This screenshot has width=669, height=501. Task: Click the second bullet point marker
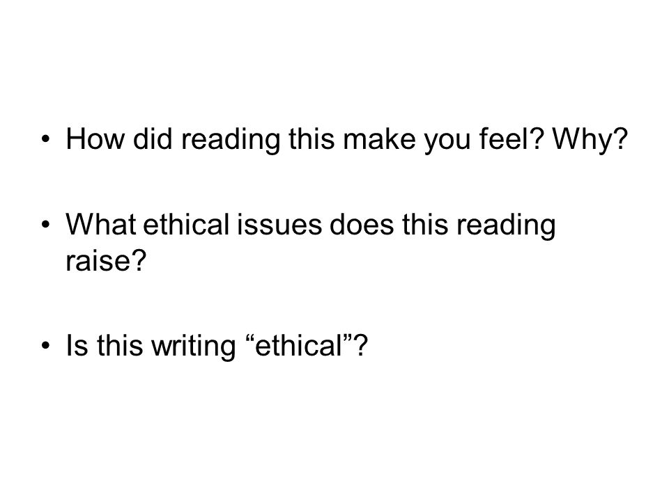pyautogui.click(x=46, y=224)
